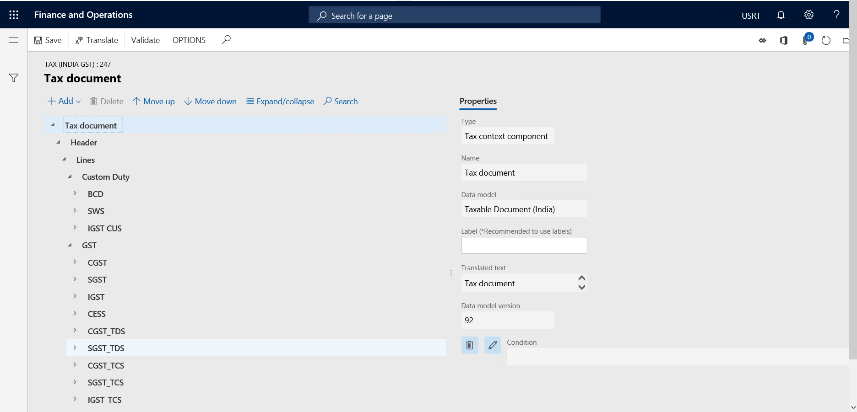Open the OPTIONS menu
The height and width of the screenshot is (412, 857).
coord(189,40)
